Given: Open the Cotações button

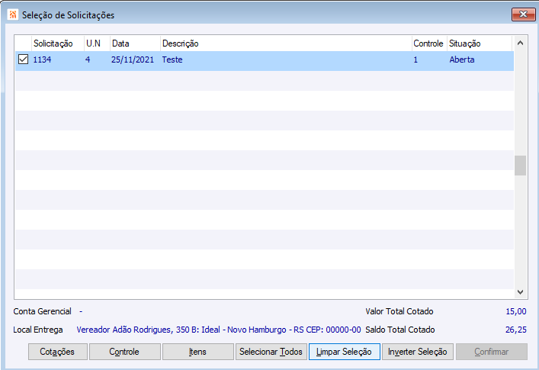Looking at the screenshot, I should (x=58, y=352).
